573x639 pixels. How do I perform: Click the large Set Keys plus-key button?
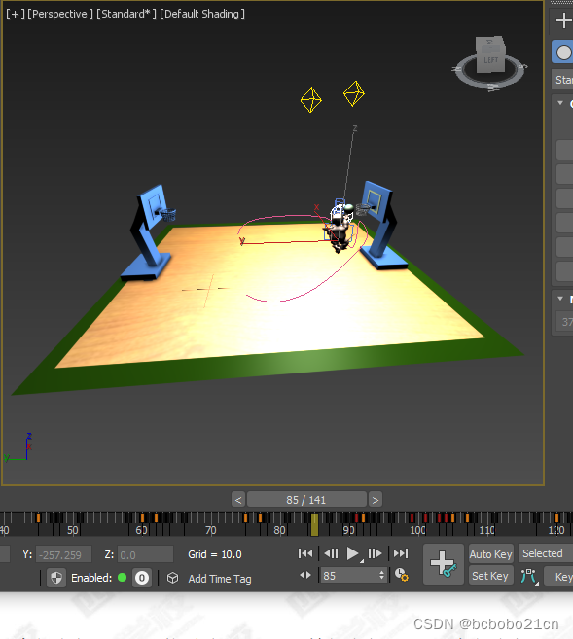point(443,564)
